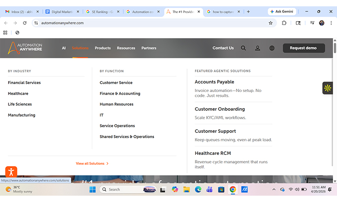Open the globe language selector icon
This screenshot has height=202, width=337.
pos(272,48)
